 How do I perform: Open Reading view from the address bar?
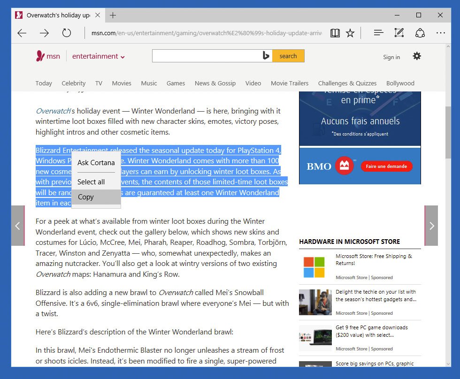335,33
